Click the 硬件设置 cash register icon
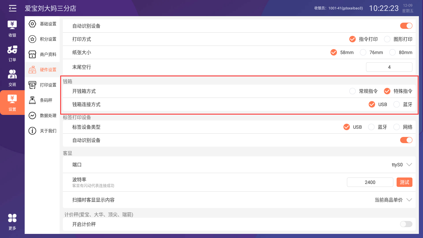Viewport: 423px width, 238px height. pyautogui.click(x=32, y=70)
